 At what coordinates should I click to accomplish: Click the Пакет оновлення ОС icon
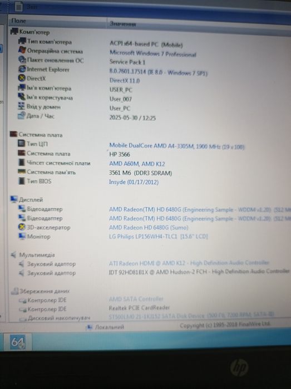coord(22,60)
